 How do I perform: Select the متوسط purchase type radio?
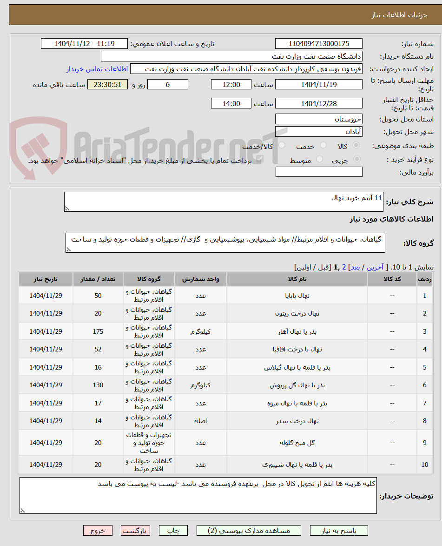tap(319, 159)
